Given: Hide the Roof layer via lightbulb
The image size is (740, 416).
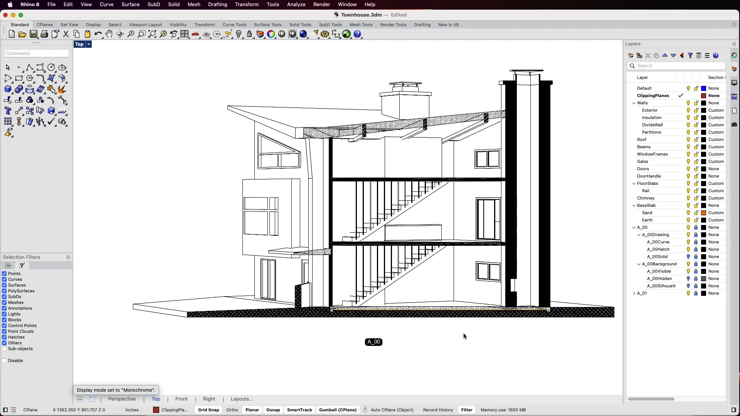Looking at the screenshot, I should (688, 139).
